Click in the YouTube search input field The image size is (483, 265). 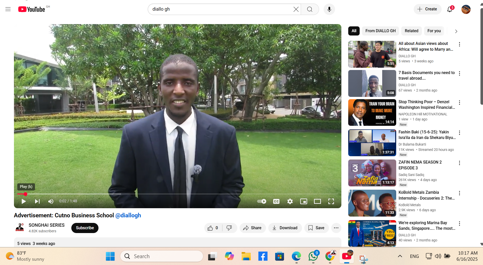(x=221, y=9)
